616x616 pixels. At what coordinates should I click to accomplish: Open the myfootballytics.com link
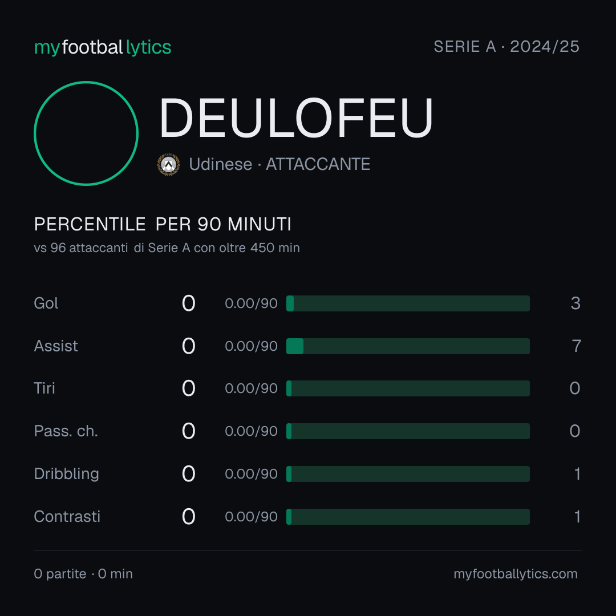tap(516, 574)
